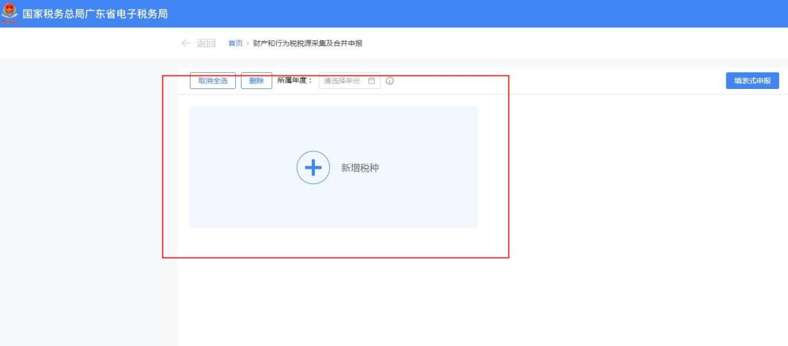Click the national tax emblem logo

pyautogui.click(x=9, y=14)
